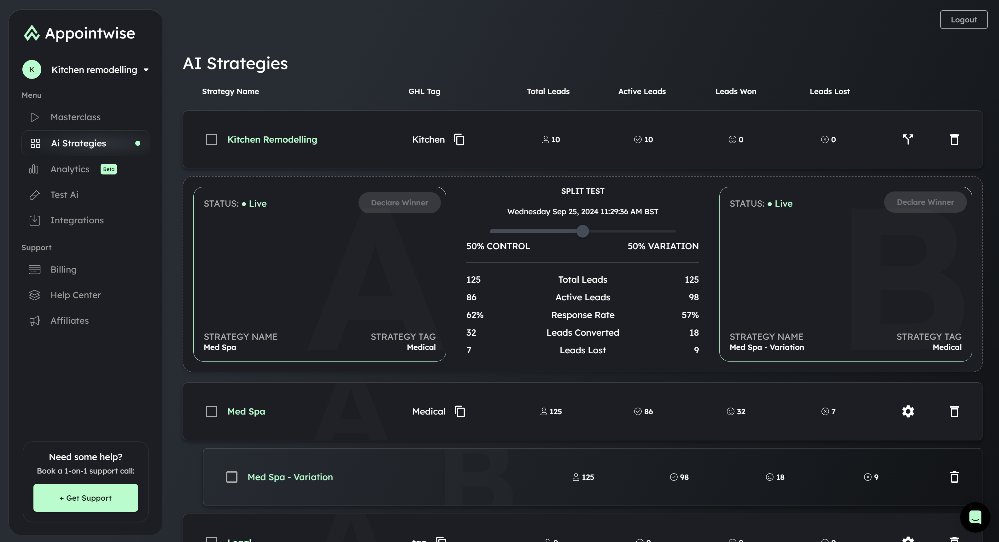Image resolution: width=999 pixels, height=542 pixels.
Task: Click the Active Leads column header
Action: tap(642, 91)
